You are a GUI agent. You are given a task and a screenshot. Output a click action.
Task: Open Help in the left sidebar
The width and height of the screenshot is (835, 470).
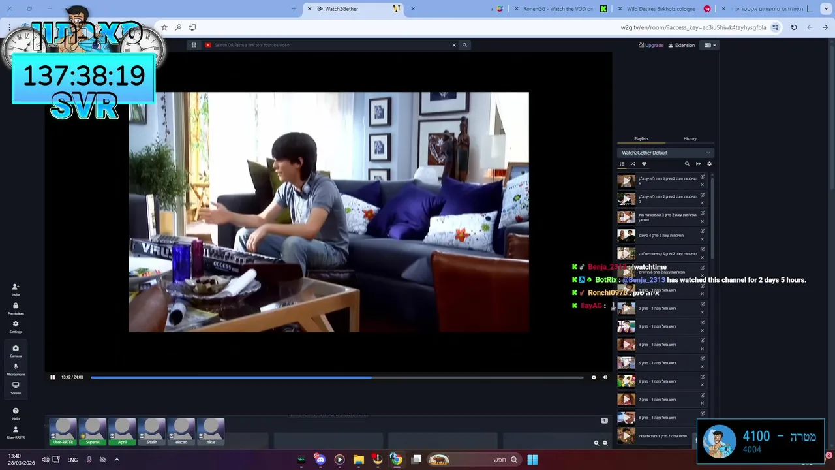(16, 413)
